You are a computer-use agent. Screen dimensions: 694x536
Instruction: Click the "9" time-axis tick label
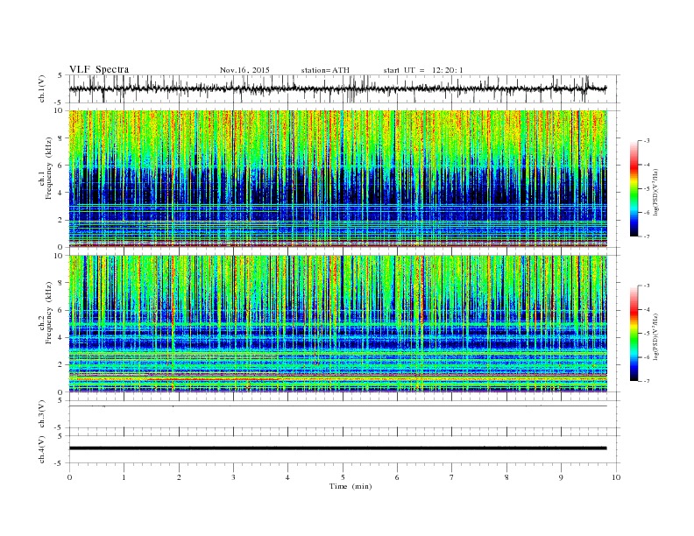click(x=561, y=477)
